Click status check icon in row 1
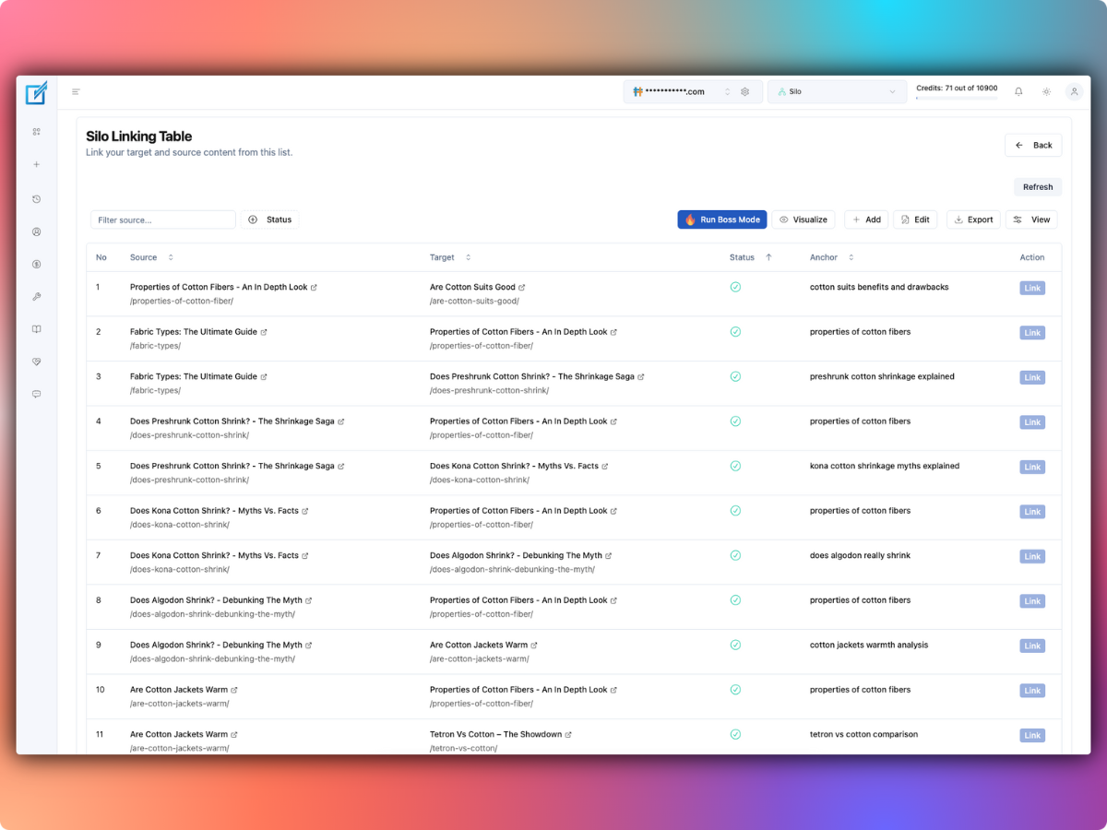Screen dimensions: 1107x830 (735, 287)
